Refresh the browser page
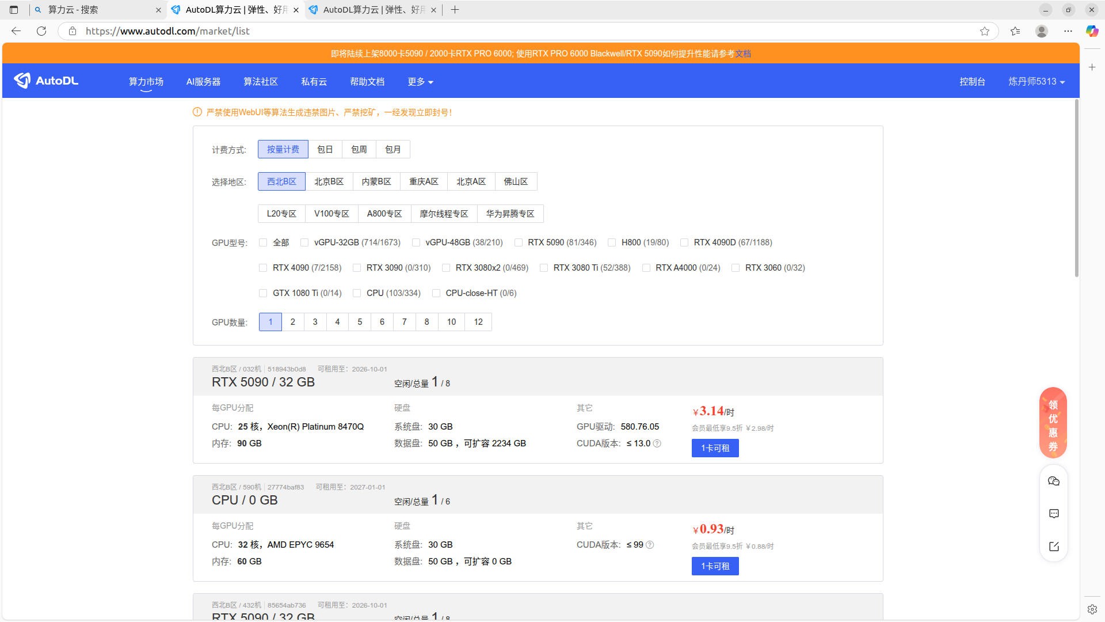Image resolution: width=1105 pixels, height=622 pixels. [41, 31]
